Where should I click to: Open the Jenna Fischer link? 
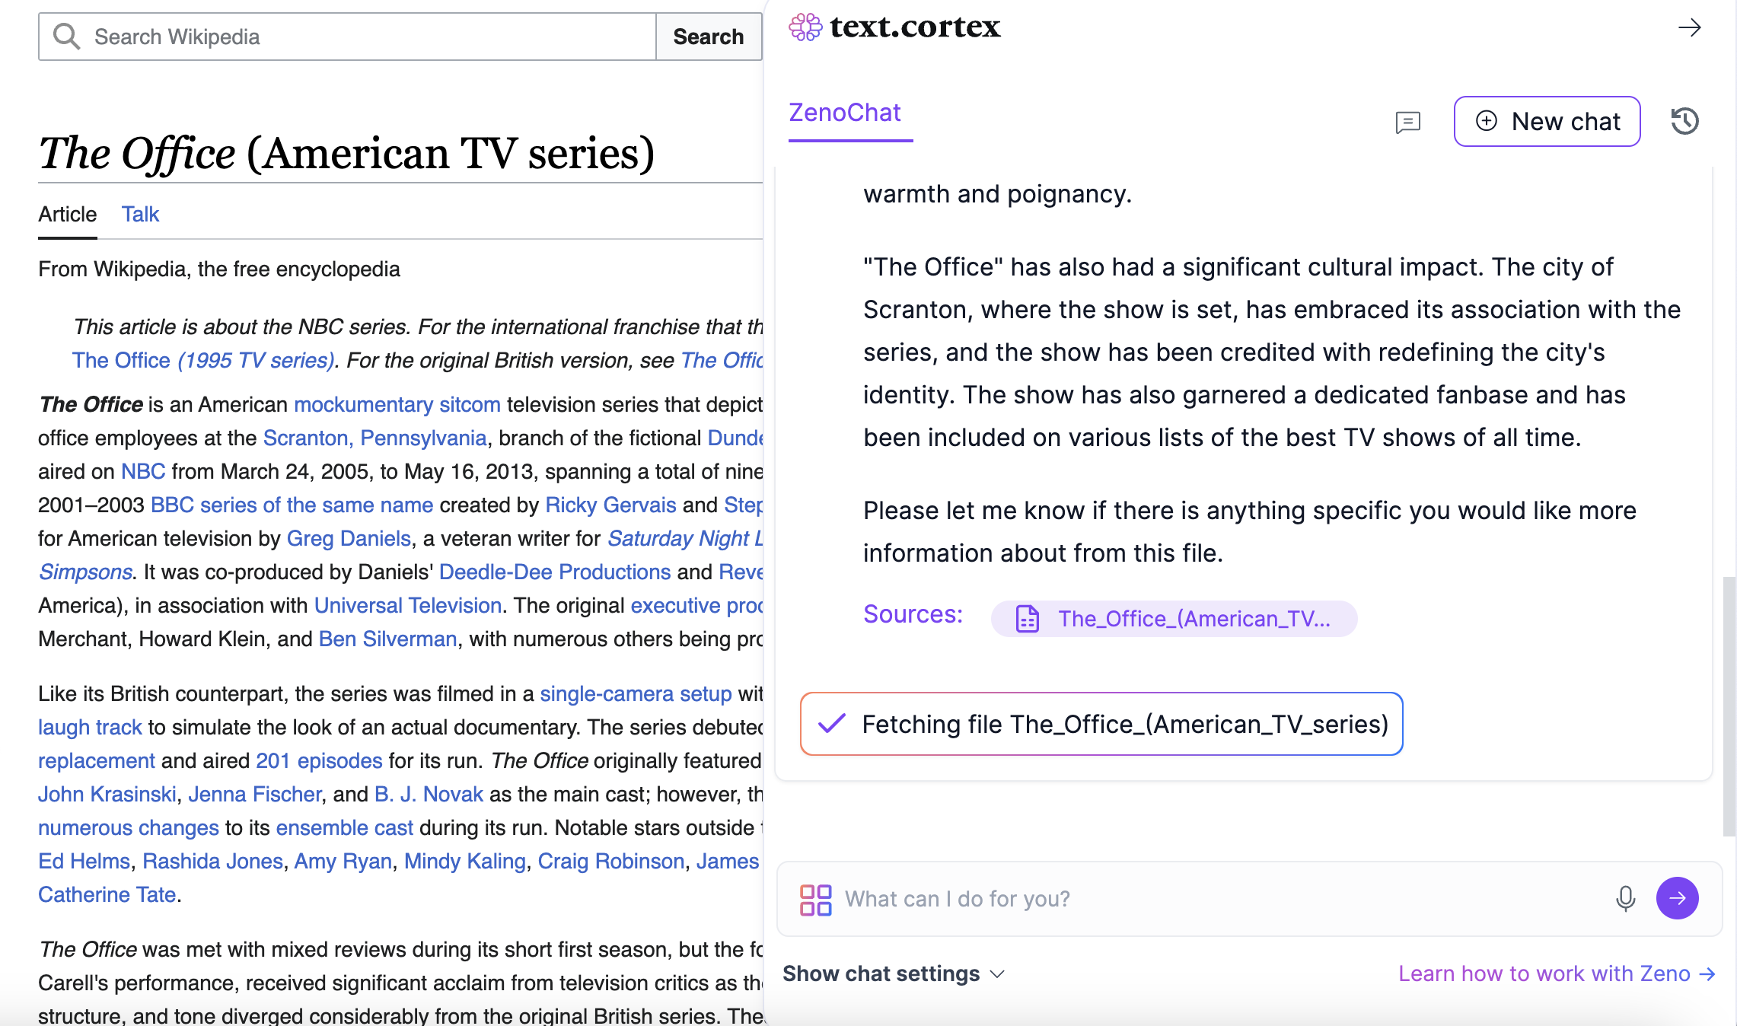pos(255,794)
